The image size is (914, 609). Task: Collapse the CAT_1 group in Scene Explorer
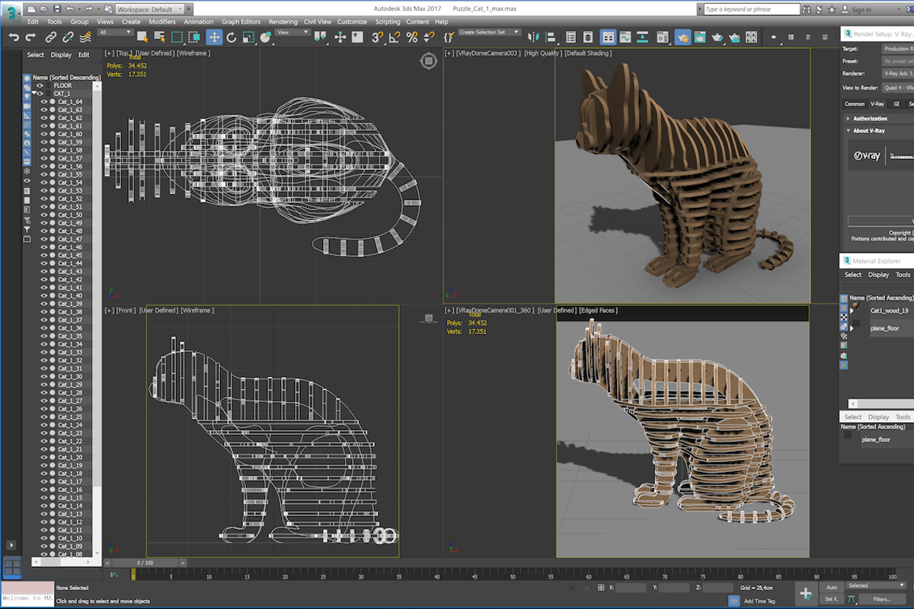pyautogui.click(x=35, y=94)
